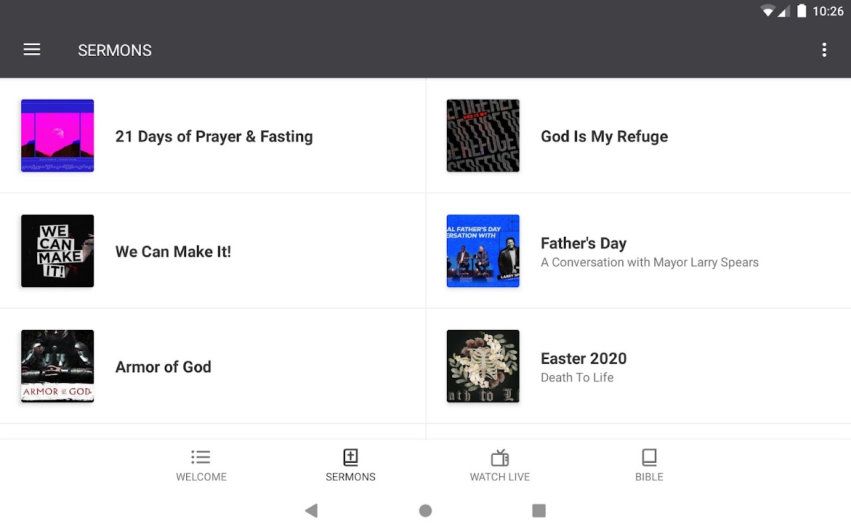Click the Armor of God title

coord(164,366)
